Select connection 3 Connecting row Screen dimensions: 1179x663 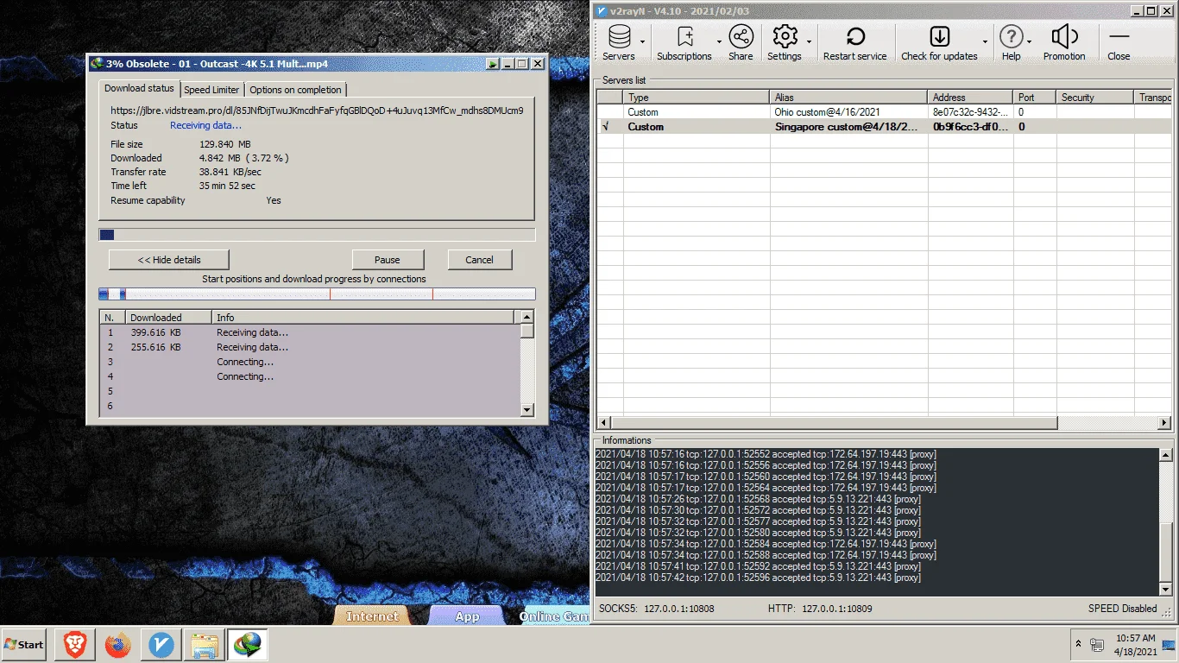311,362
